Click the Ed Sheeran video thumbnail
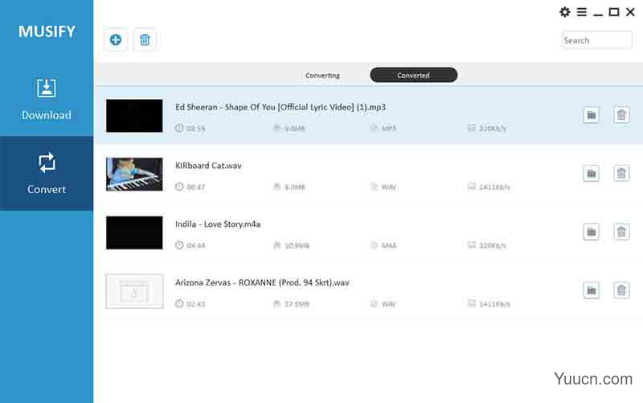 point(134,116)
